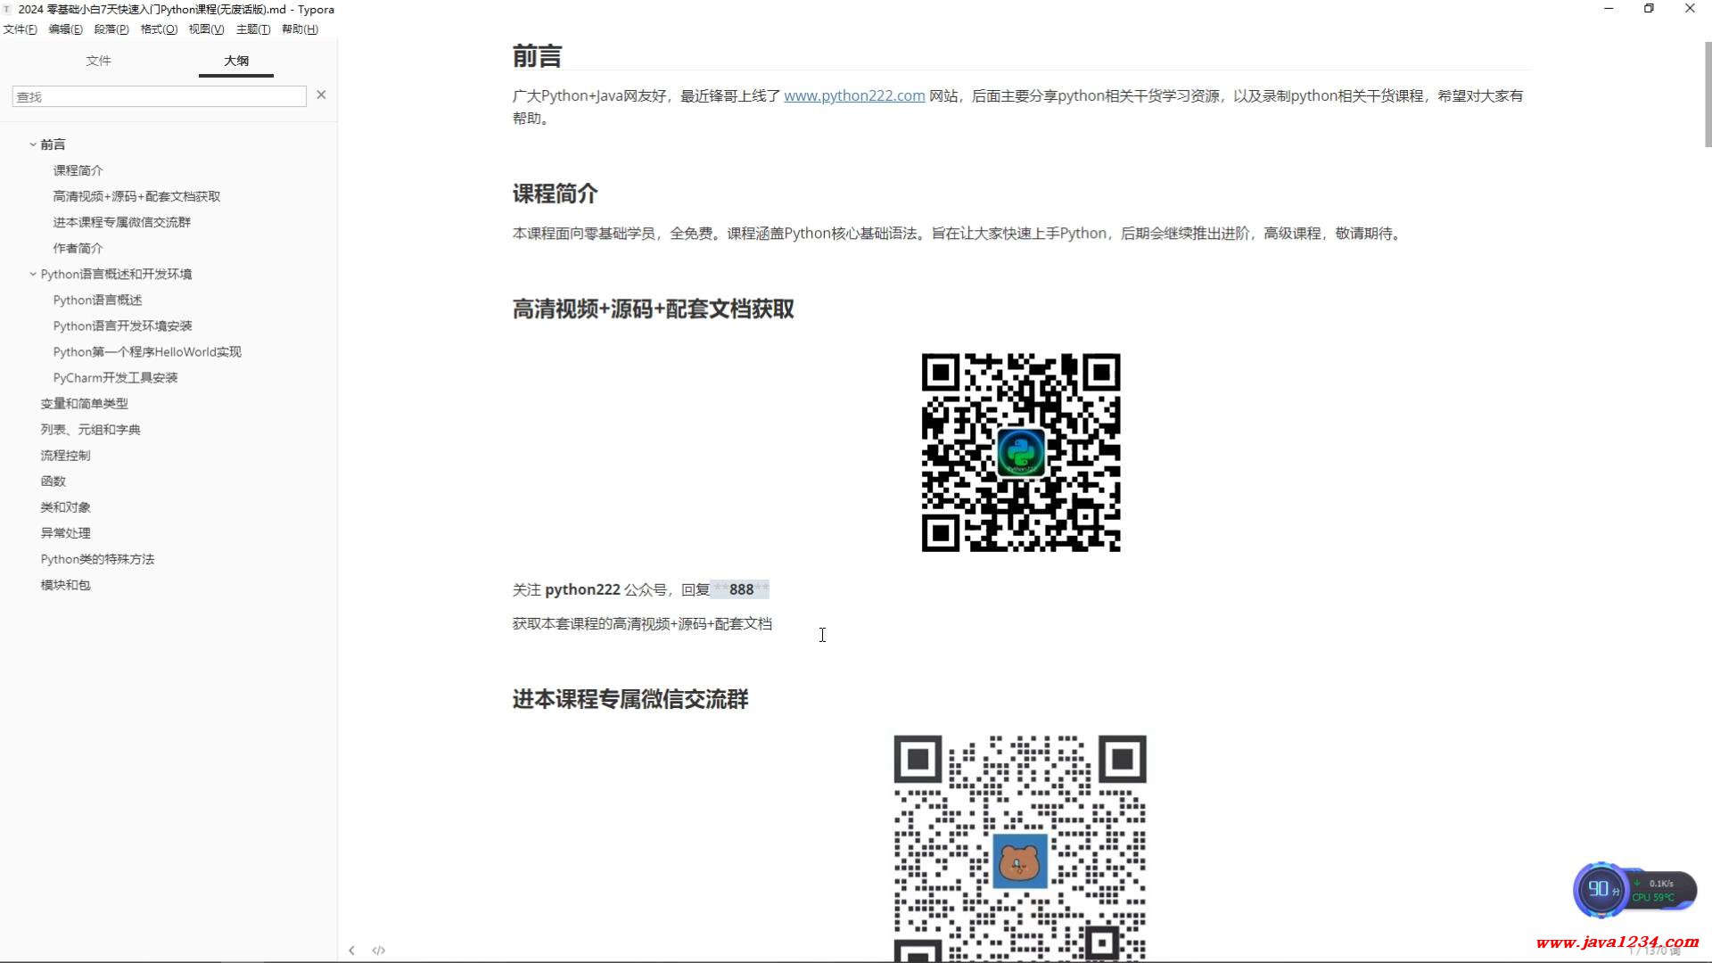The height and width of the screenshot is (963, 1712).
Task: Clear the outline search box
Action: coord(321,95)
